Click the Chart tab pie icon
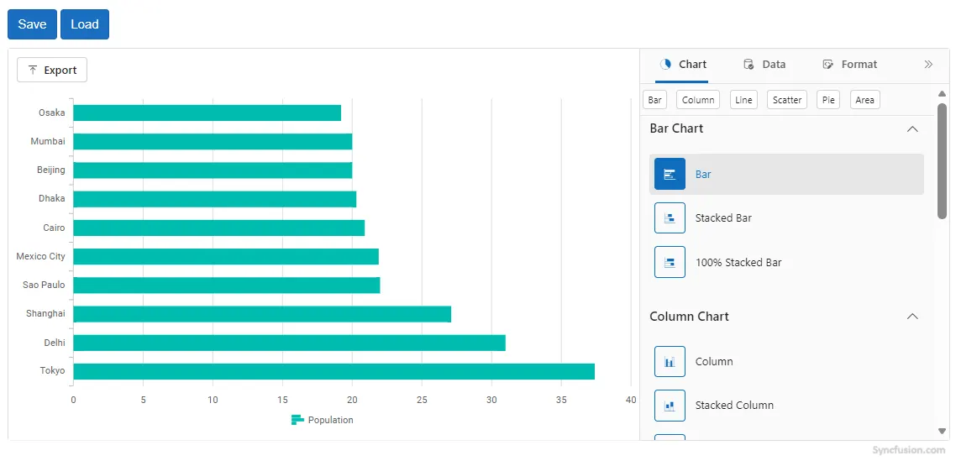 666,64
